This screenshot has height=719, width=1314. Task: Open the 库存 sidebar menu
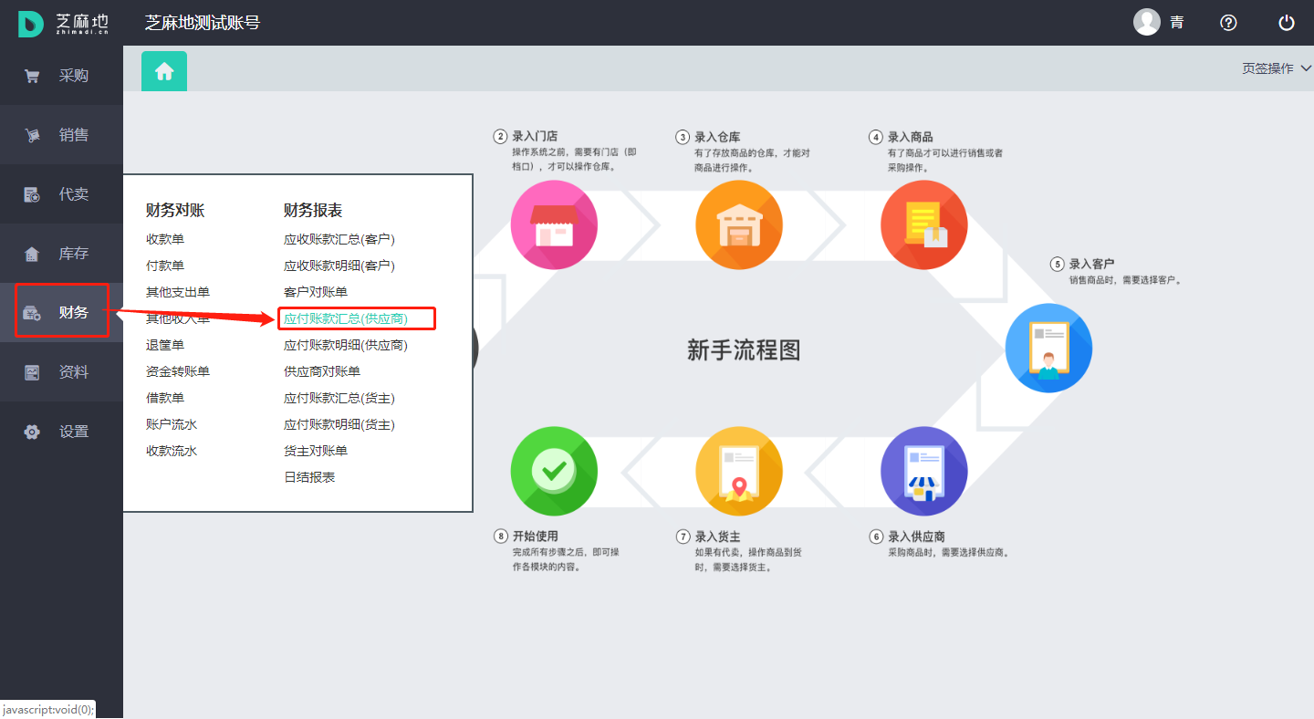pos(61,254)
